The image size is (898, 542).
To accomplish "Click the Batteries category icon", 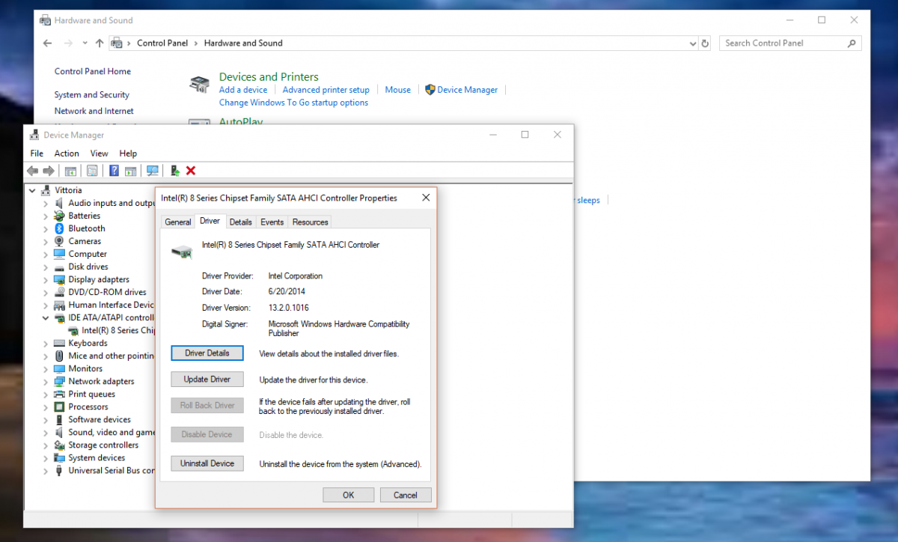I will tap(60, 216).
